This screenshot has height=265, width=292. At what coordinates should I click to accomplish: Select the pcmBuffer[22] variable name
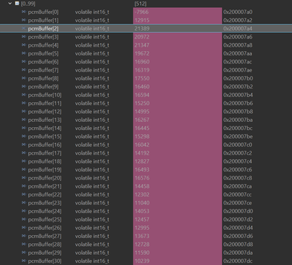pos(45,194)
